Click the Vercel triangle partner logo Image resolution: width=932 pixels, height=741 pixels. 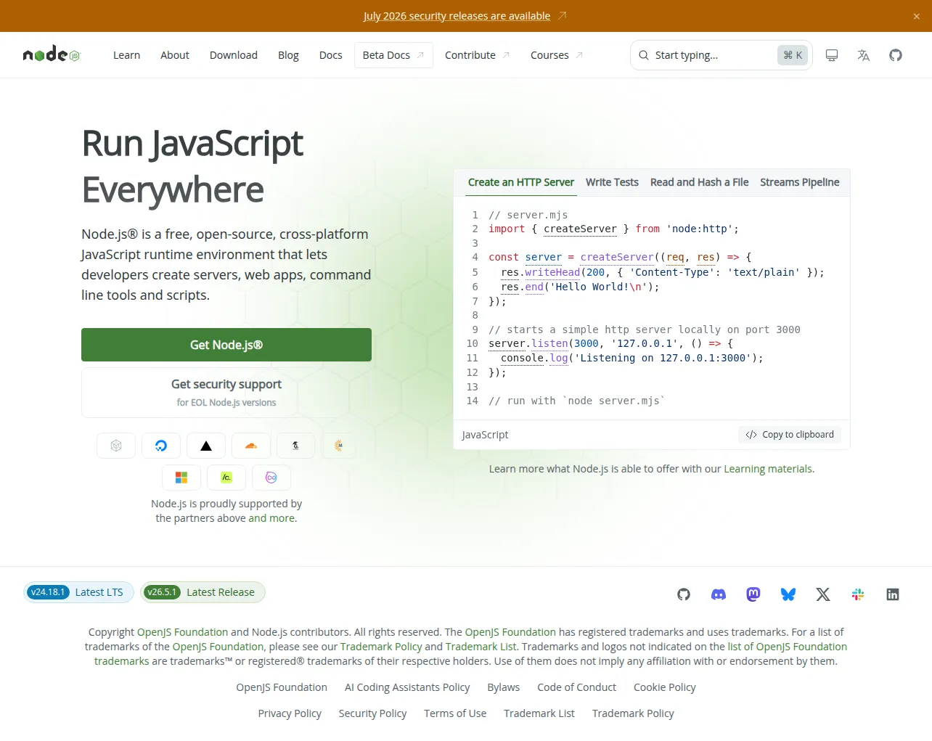(x=206, y=446)
